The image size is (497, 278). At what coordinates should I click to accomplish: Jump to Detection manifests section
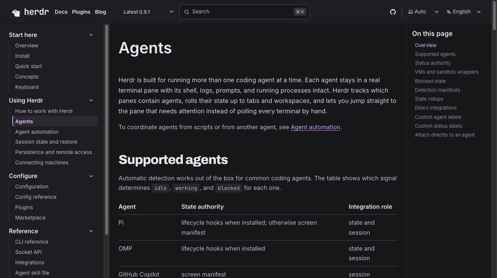(437, 90)
